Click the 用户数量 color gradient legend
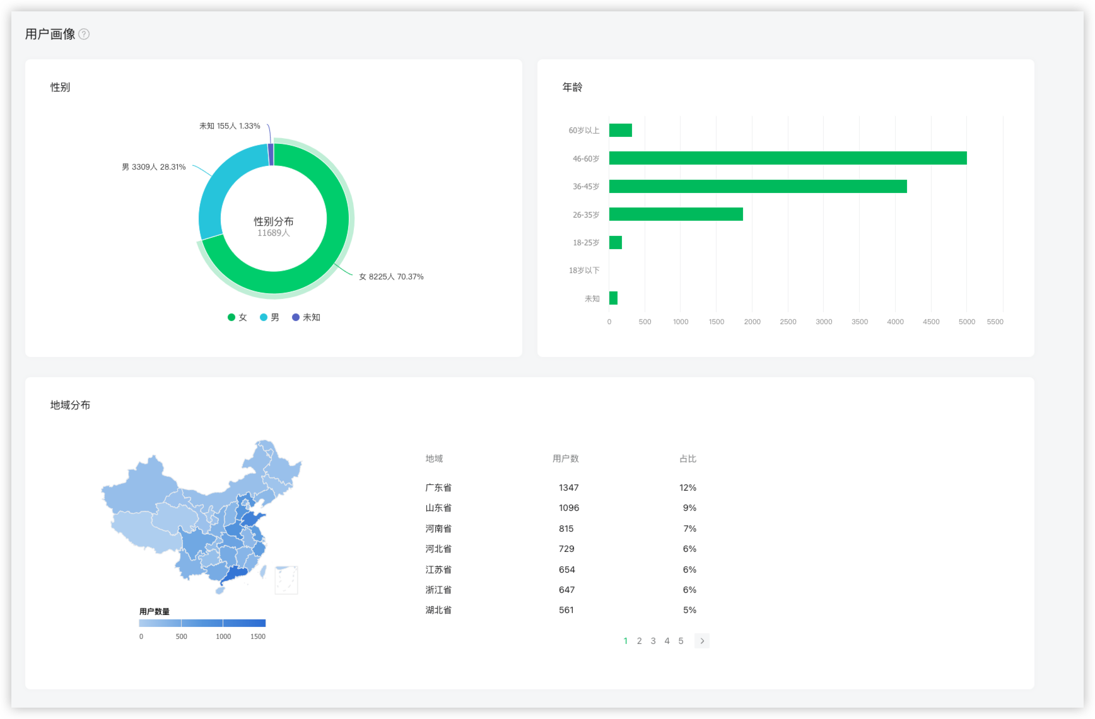 (x=202, y=623)
